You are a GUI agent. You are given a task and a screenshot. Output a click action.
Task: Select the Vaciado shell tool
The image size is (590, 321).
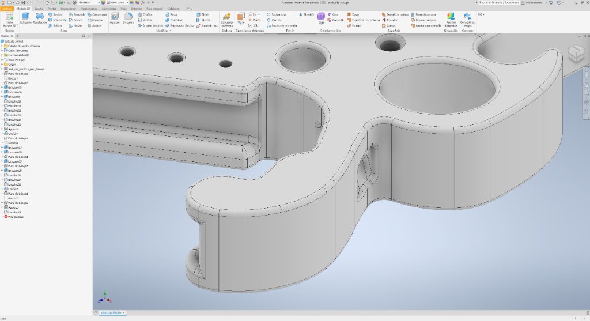[145, 20]
